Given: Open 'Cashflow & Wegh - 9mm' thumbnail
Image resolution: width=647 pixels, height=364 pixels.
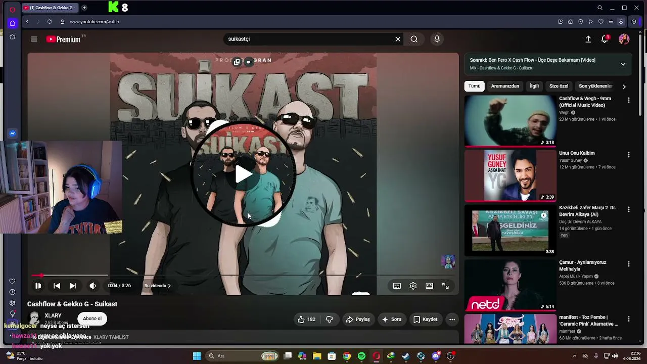Looking at the screenshot, I should (510, 121).
